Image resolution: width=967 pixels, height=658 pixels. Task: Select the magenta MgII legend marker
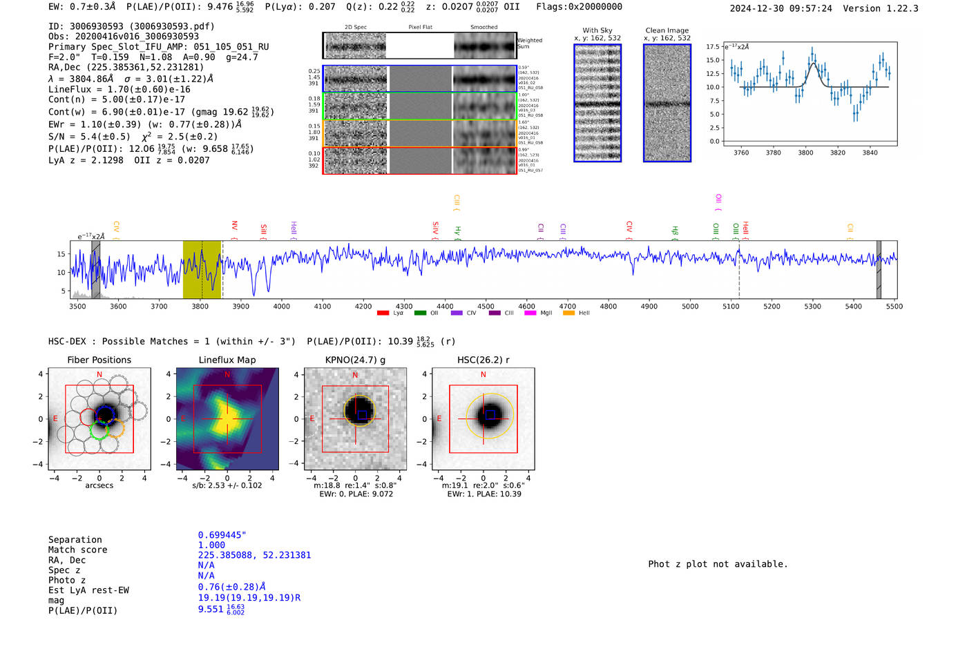click(530, 313)
